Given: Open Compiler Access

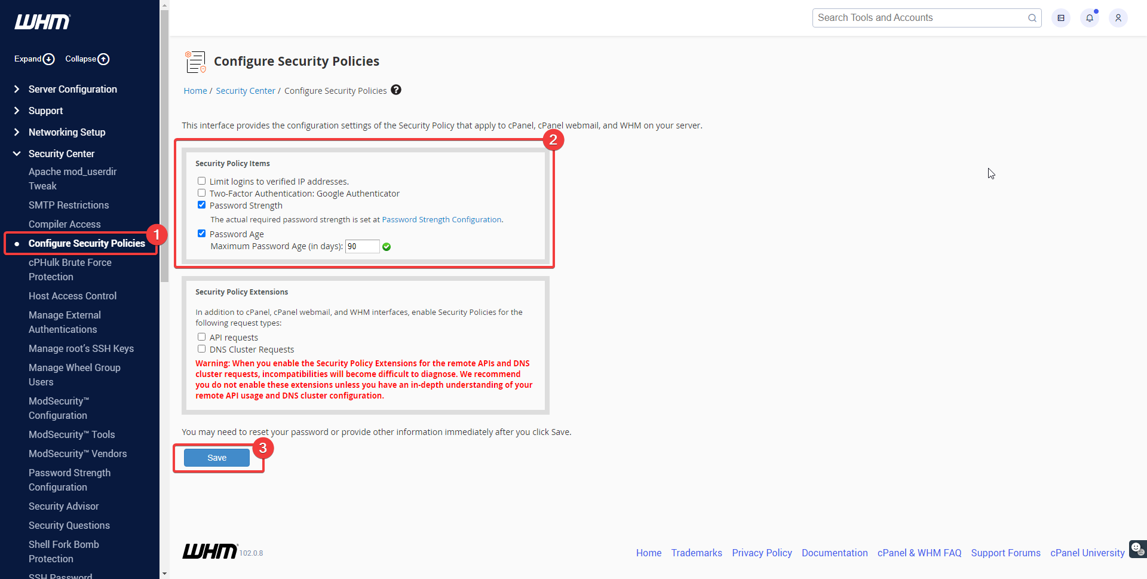Looking at the screenshot, I should point(65,224).
